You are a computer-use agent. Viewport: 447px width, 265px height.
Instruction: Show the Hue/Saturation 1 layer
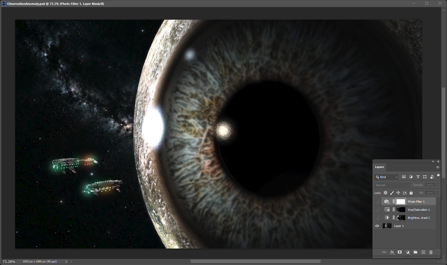pos(377,210)
